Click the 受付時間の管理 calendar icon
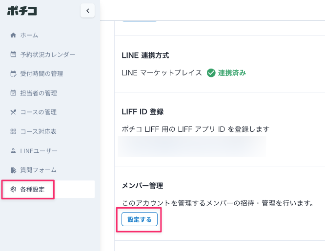This screenshot has width=325, height=251. tap(13, 73)
